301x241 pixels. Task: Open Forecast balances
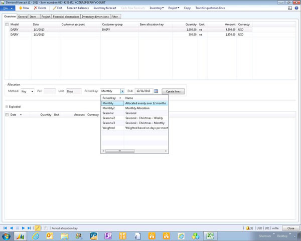(x=78, y=8)
